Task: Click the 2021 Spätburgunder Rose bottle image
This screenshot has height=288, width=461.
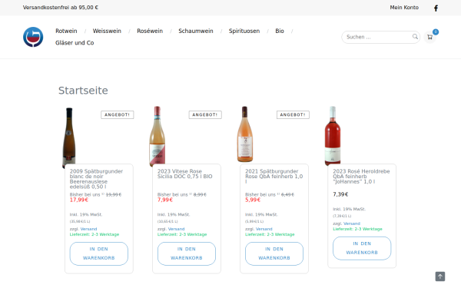Action: [x=244, y=134]
